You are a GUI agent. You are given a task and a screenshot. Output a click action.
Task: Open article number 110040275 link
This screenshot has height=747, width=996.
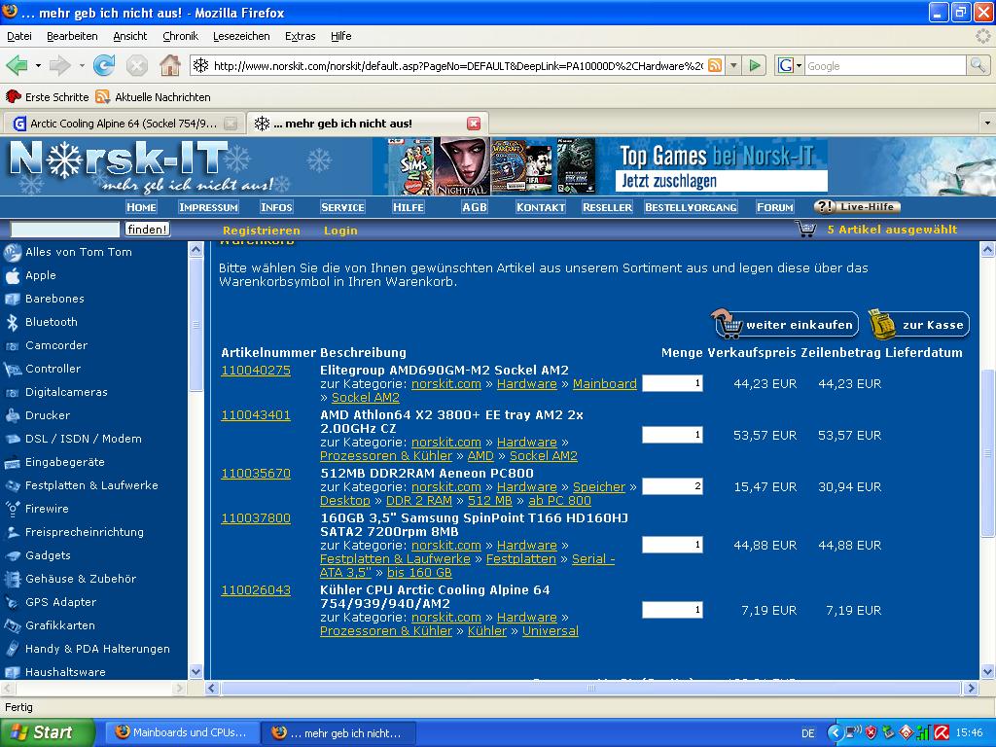pyautogui.click(x=256, y=371)
